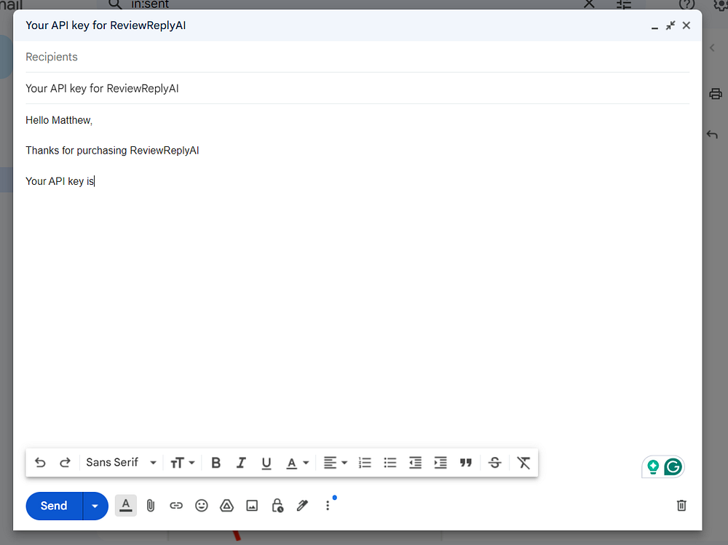Insert signature with the pen icon
728x545 pixels.
click(302, 506)
